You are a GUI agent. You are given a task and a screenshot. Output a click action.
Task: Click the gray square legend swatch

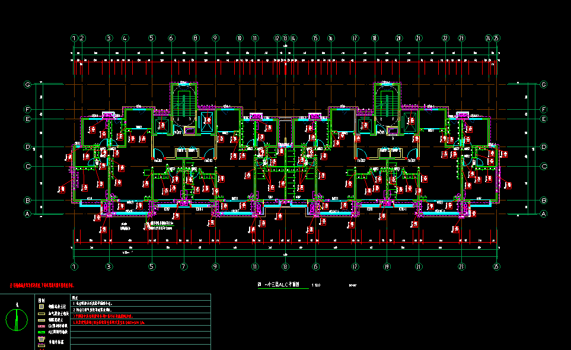(x=42, y=306)
